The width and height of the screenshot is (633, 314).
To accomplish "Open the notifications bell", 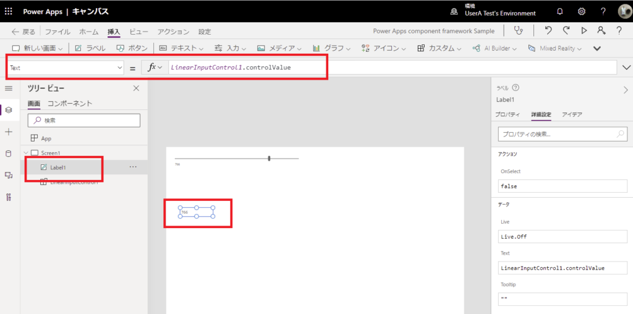I will pyautogui.click(x=559, y=11).
